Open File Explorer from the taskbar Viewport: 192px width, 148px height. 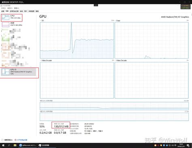point(15,145)
